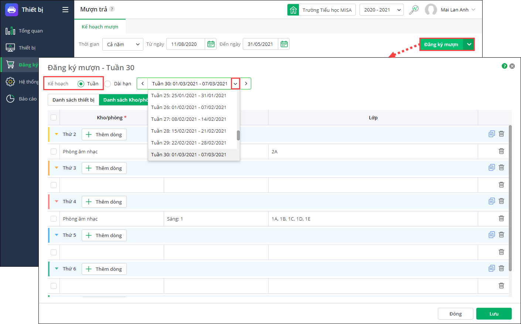Tick the empty row checkbox under Thứ 5

[x=54, y=252]
